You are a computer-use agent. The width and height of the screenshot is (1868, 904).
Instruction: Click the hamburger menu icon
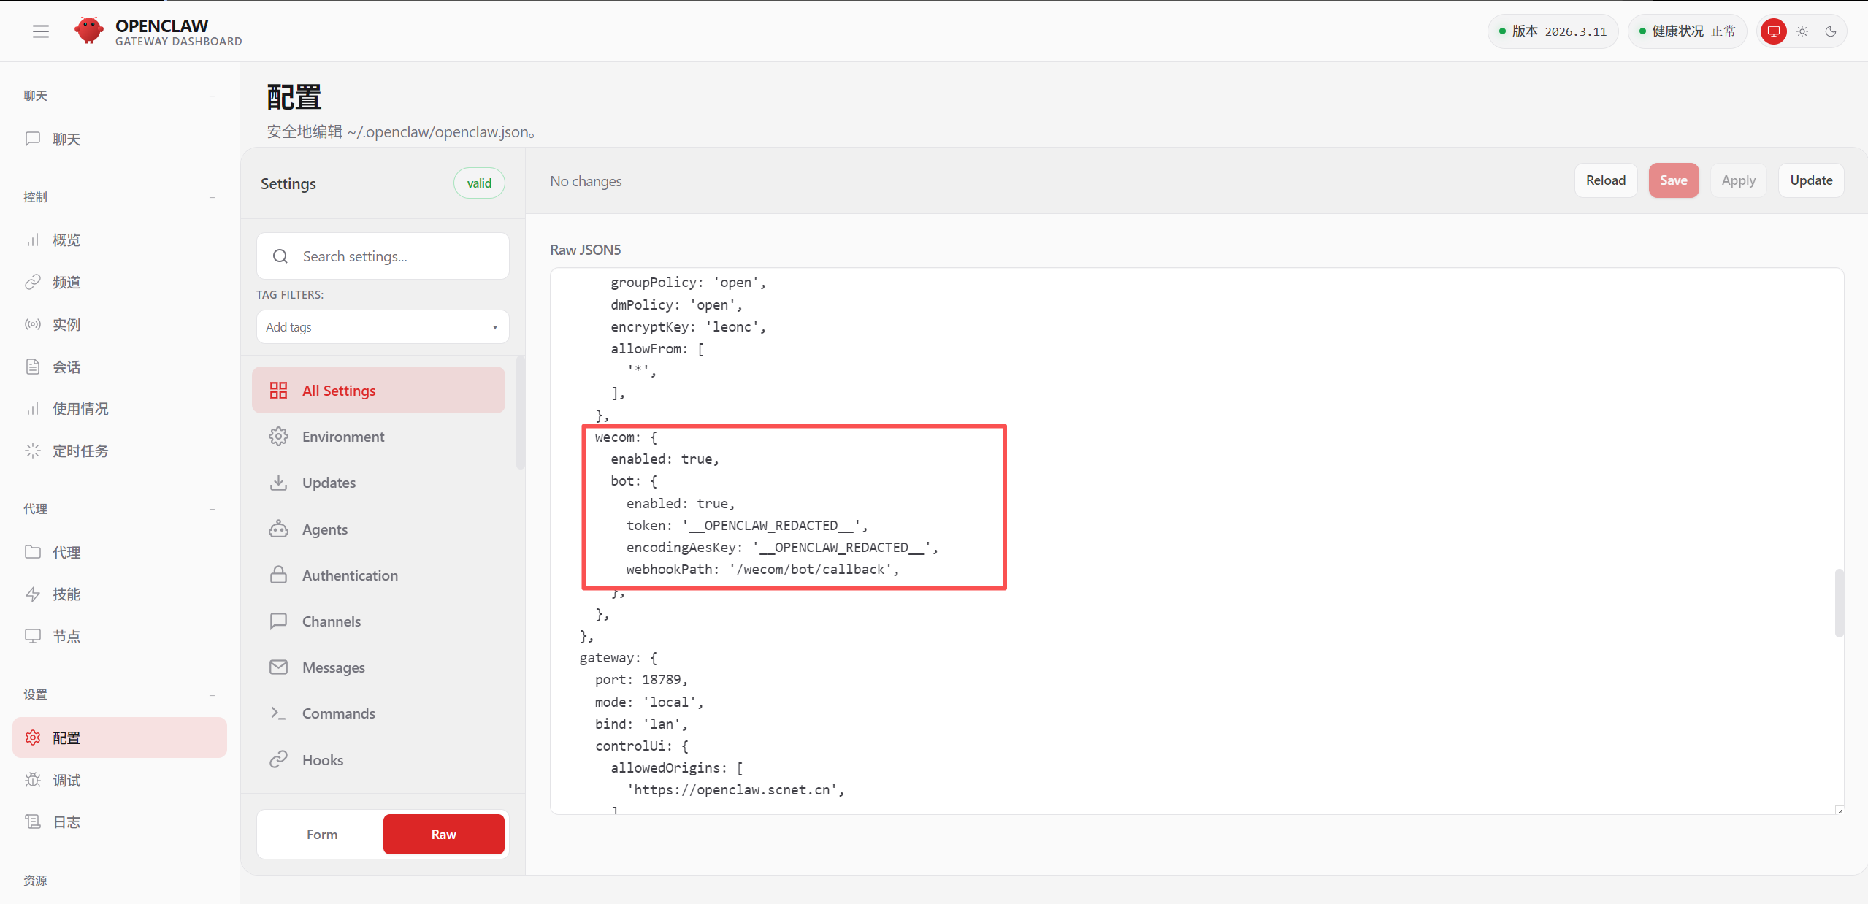pos(41,31)
